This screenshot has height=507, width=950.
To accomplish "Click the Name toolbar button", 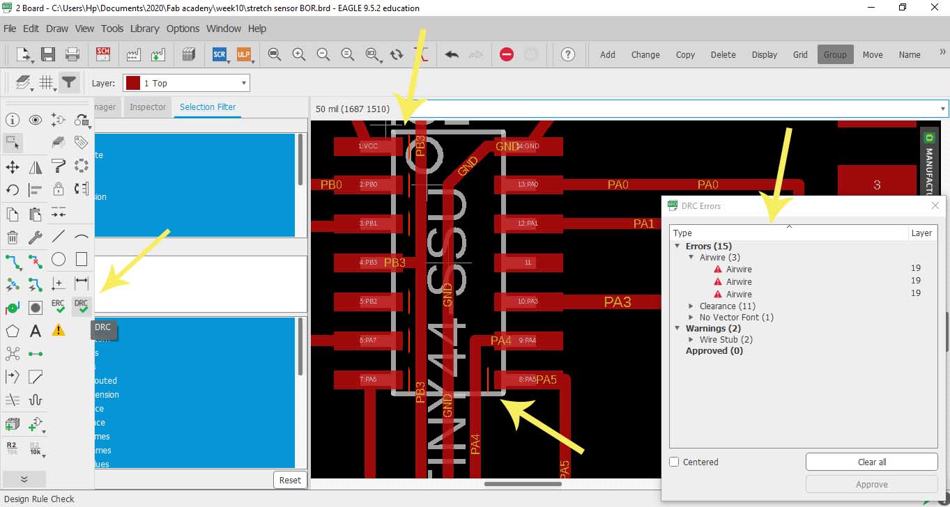I will pyautogui.click(x=910, y=54).
